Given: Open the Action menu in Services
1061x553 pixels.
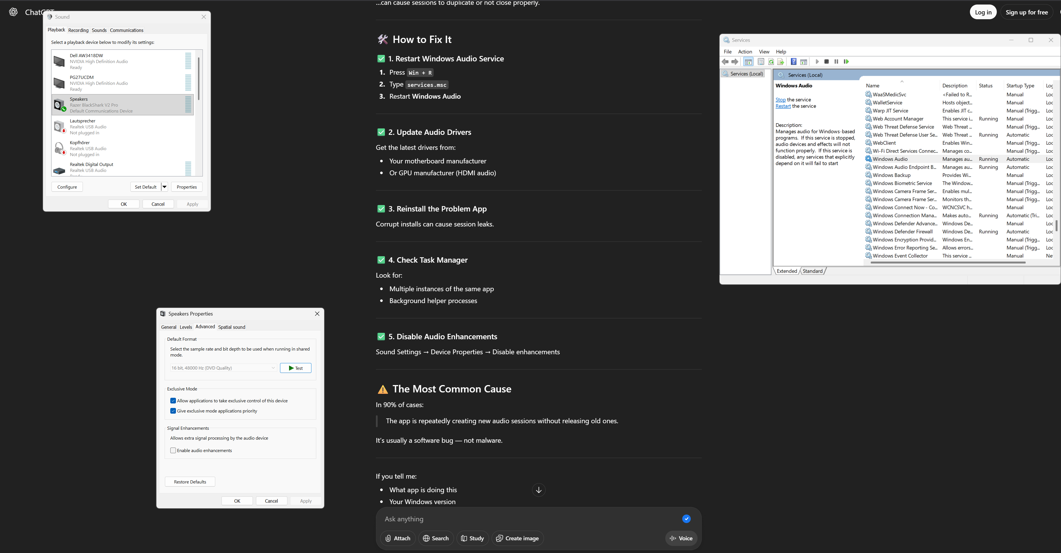Looking at the screenshot, I should pyautogui.click(x=745, y=51).
